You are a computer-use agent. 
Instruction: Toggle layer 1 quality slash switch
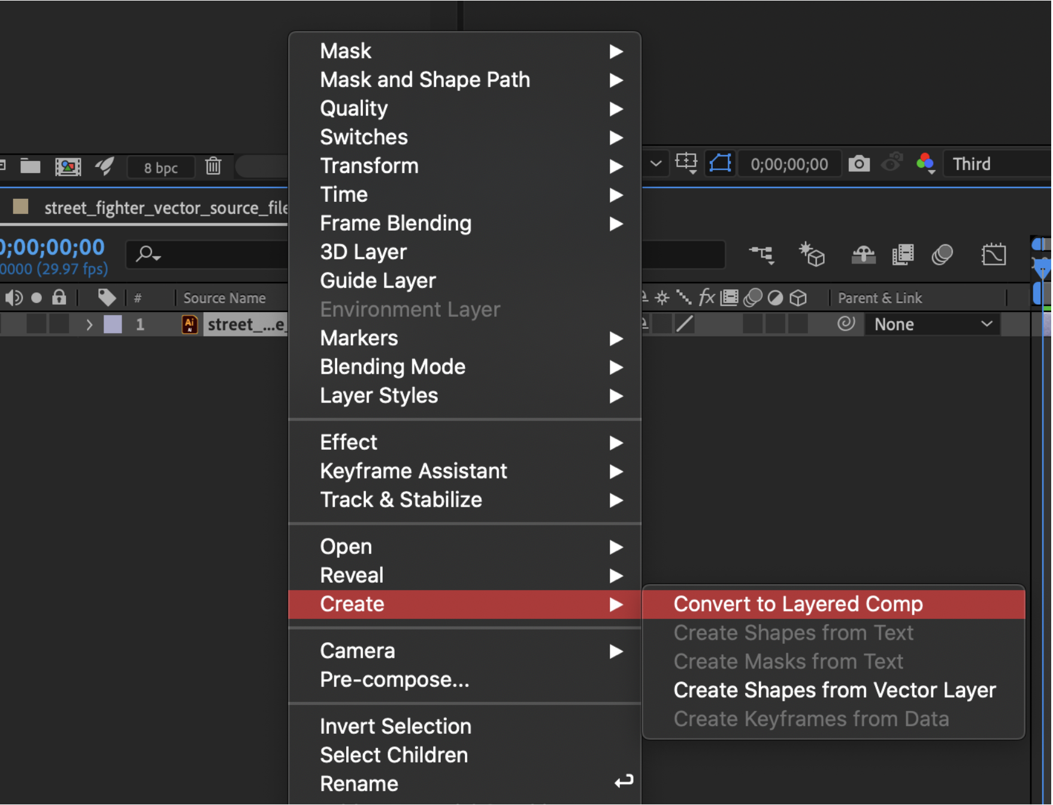pos(685,324)
